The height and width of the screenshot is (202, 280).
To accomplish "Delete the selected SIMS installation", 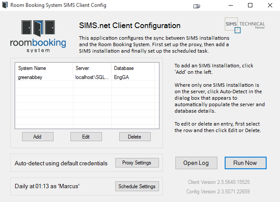I will (135, 137).
